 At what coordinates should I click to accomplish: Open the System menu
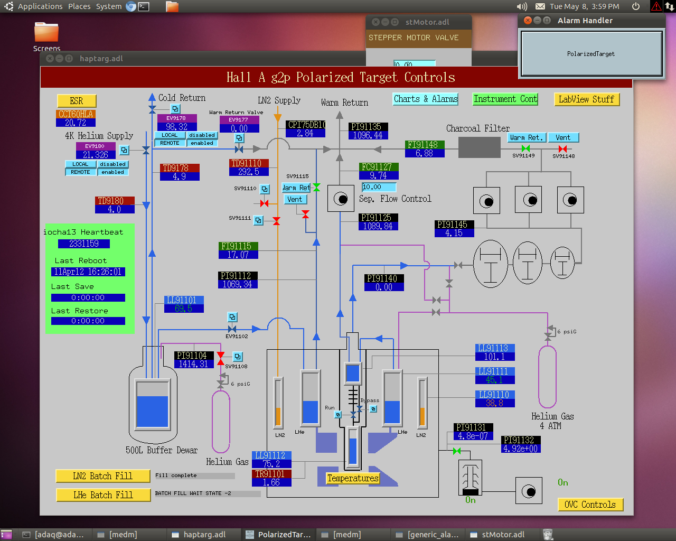click(x=109, y=6)
